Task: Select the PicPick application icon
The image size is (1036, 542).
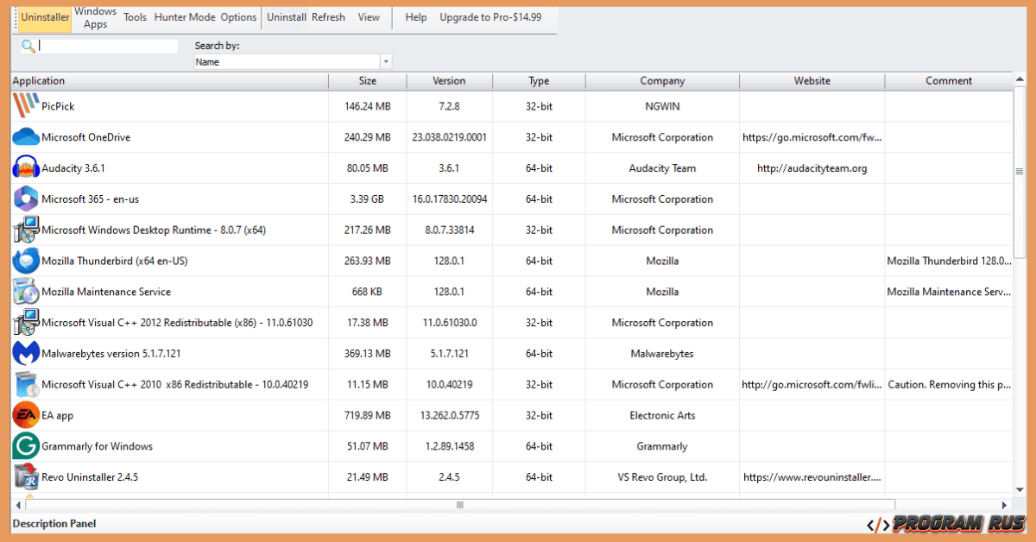Action: pos(25,106)
